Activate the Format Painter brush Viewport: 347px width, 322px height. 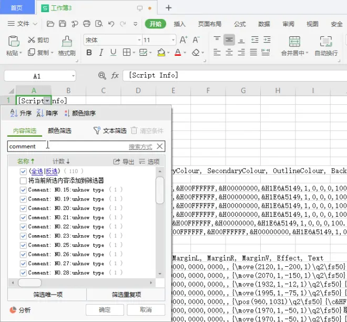pos(67,41)
